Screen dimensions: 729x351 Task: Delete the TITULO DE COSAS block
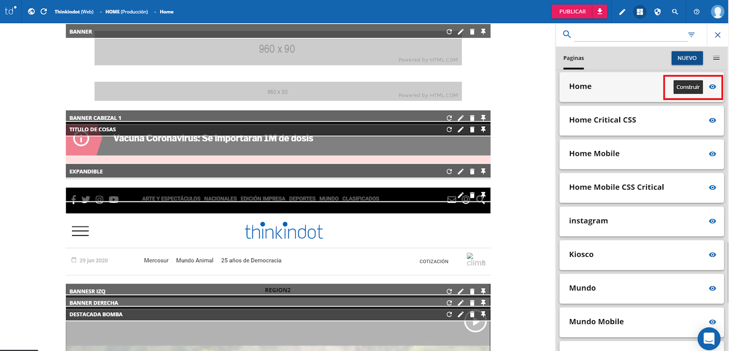[472, 130]
